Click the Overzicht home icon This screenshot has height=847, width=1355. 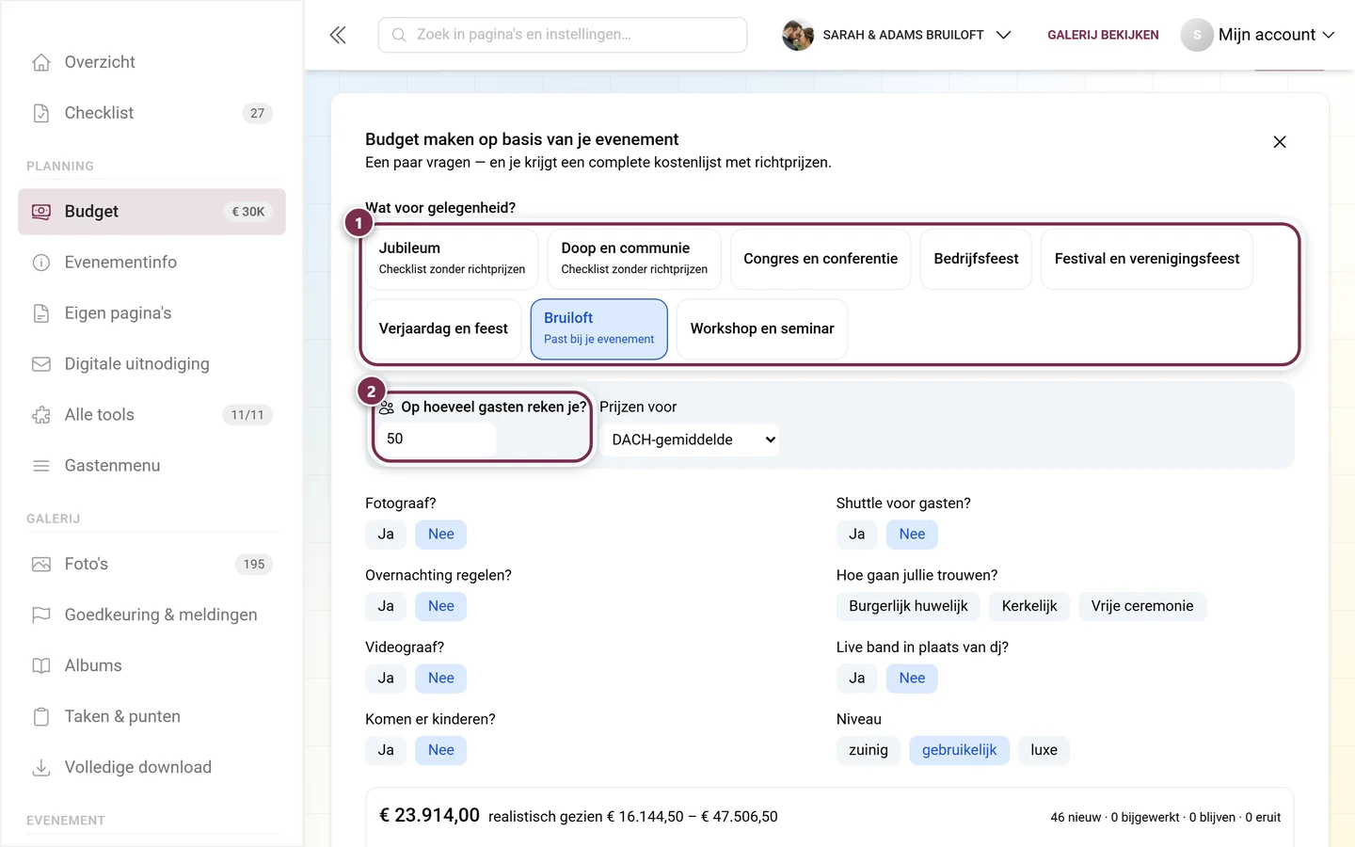(41, 62)
